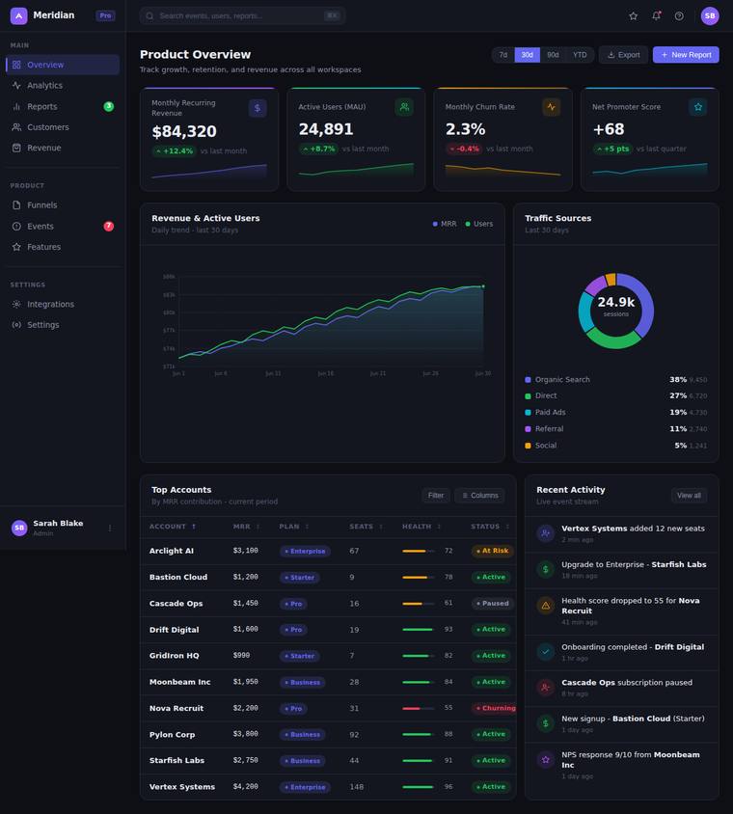Image resolution: width=733 pixels, height=814 pixels.
Task: Click the Nova Recruit warning triangle icon
Action: 546,606
